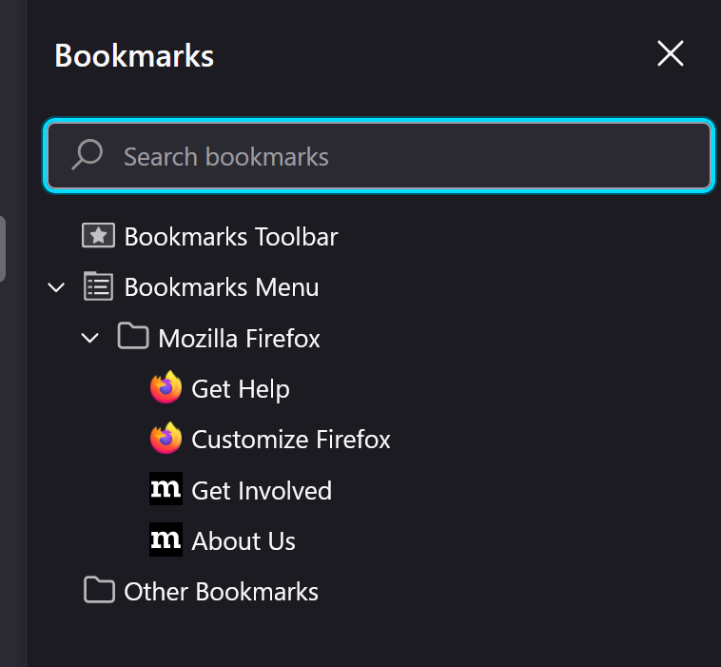Select the Bookmarks Menu label

point(222,286)
